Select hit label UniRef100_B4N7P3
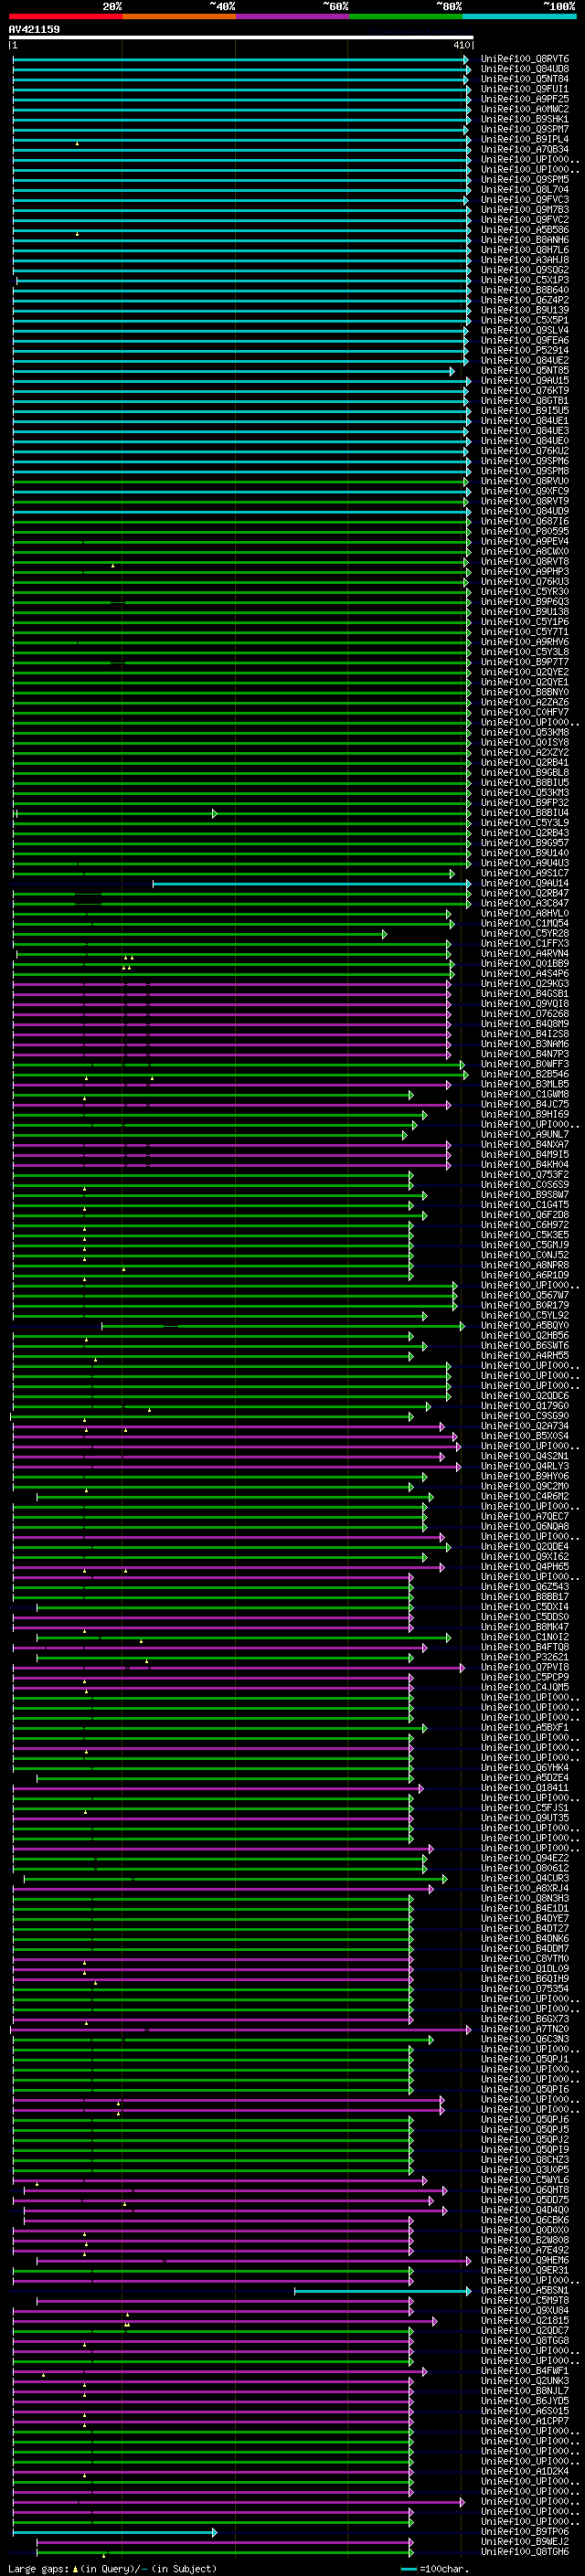585x2576 pixels. (x=525, y=1054)
